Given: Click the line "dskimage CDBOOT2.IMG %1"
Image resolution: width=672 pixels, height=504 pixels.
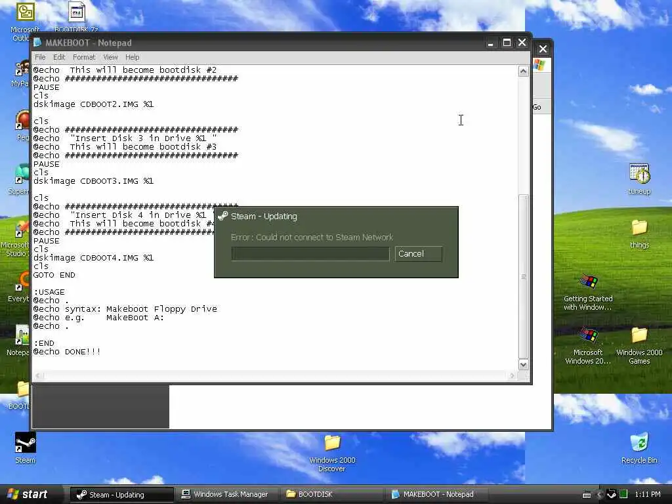Looking at the screenshot, I should 93,104.
